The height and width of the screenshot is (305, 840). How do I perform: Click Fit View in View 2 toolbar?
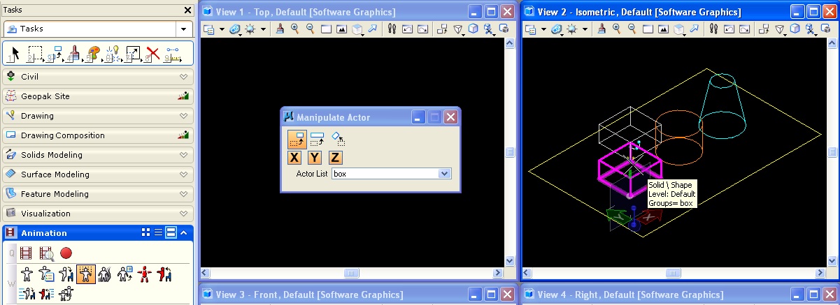(x=663, y=29)
